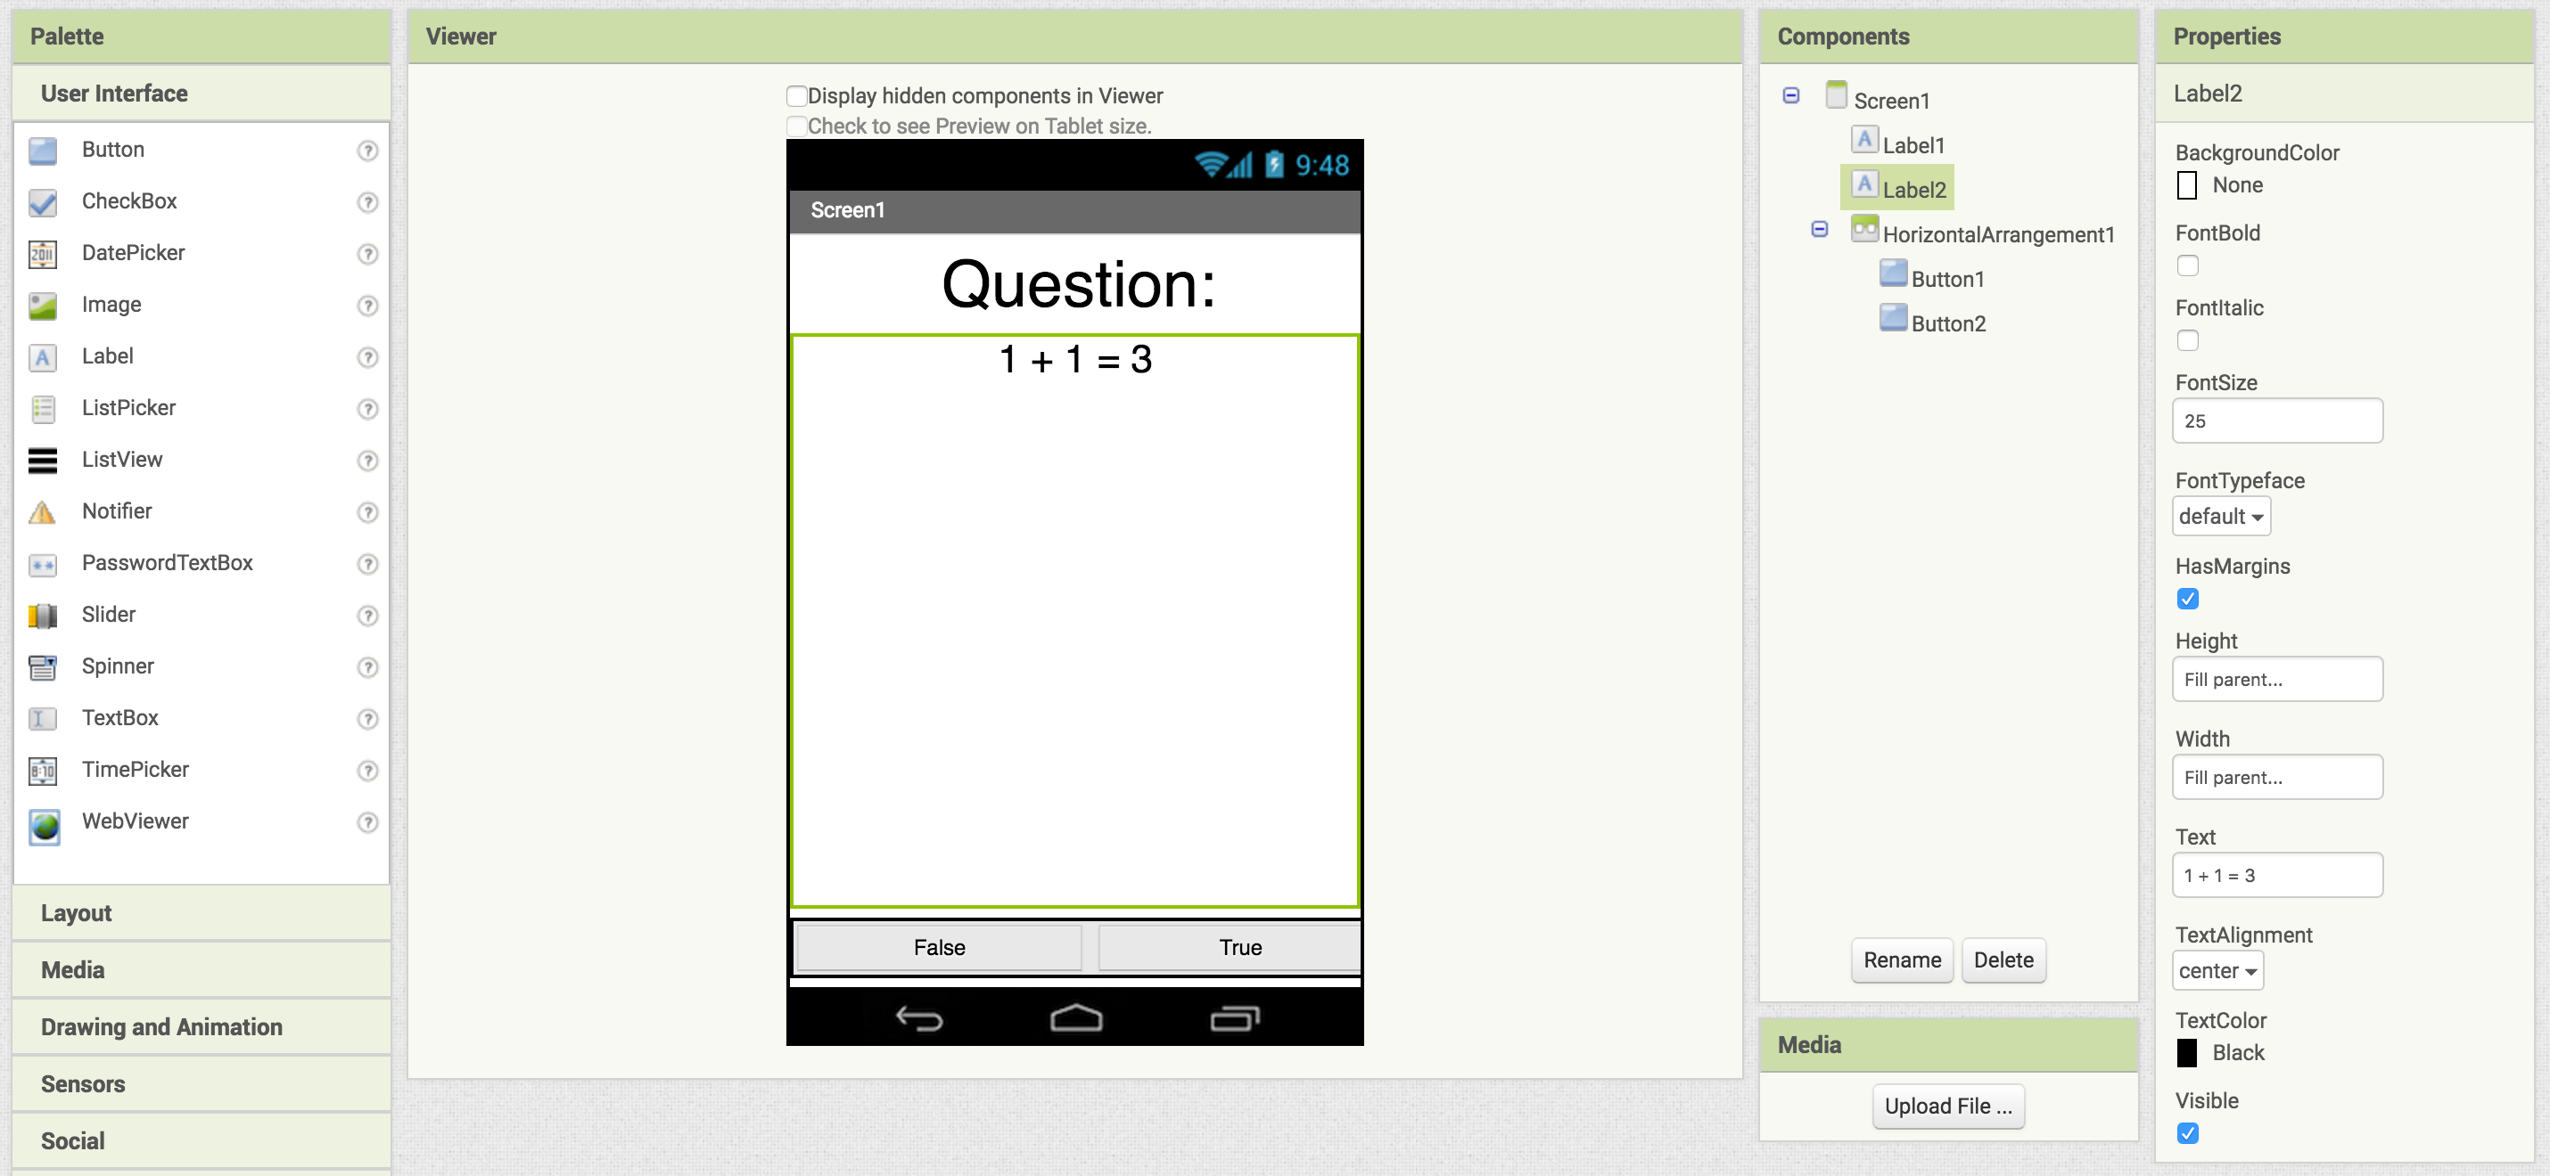This screenshot has width=2550, height=1176.
Task: Open the help icon next to Spinner
Action: [x=367, y=666]
